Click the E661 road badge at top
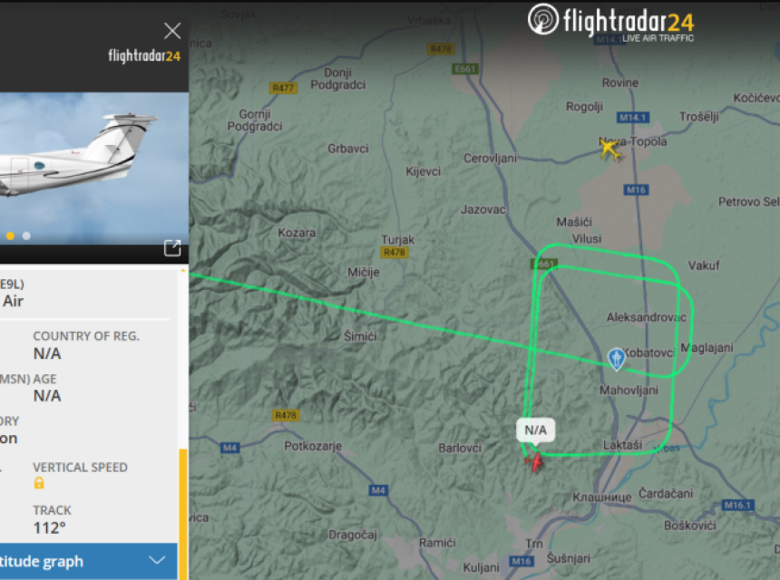The width and height of the screenshot is (780, 580). [465, 69]
